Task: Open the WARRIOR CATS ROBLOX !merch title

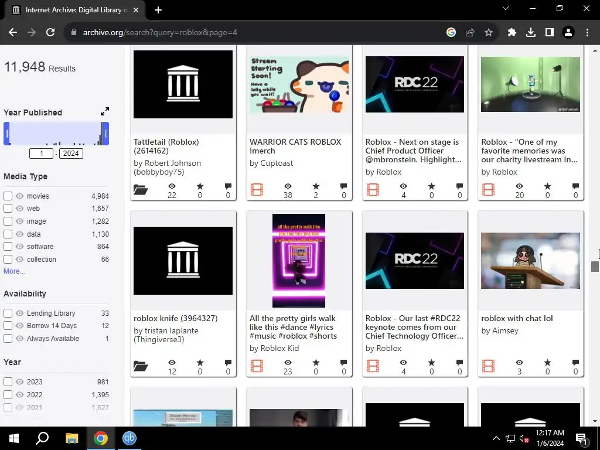Action: pos(295,146)
